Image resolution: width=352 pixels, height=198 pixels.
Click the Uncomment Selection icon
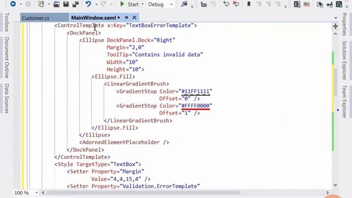236,4
